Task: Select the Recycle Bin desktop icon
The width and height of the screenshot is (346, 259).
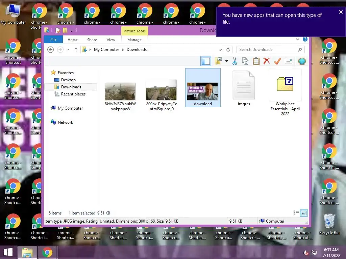Action: click(x=329, y=224)
